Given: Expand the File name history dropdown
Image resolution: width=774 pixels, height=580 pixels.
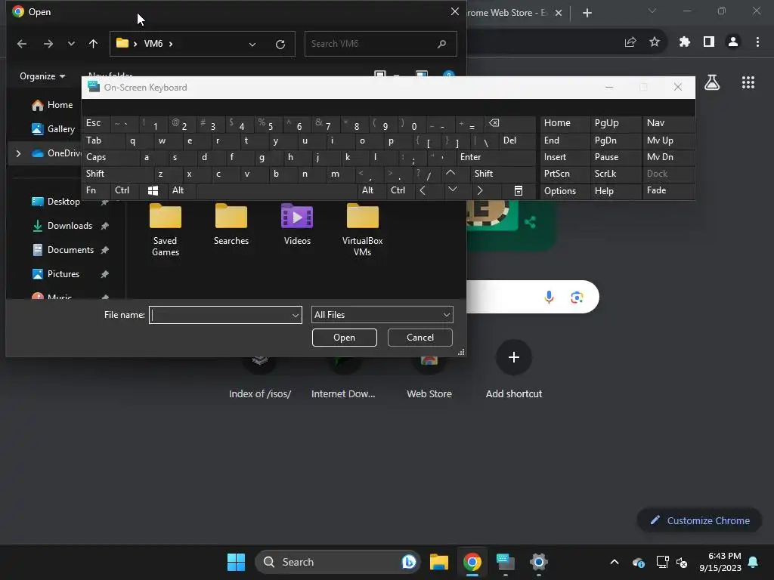Looking at the screenshot, I should tap(296, 315).
